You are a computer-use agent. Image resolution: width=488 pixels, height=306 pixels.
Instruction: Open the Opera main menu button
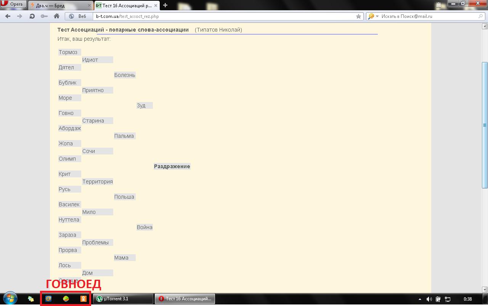pyautogui.click(x=13, y=5)
